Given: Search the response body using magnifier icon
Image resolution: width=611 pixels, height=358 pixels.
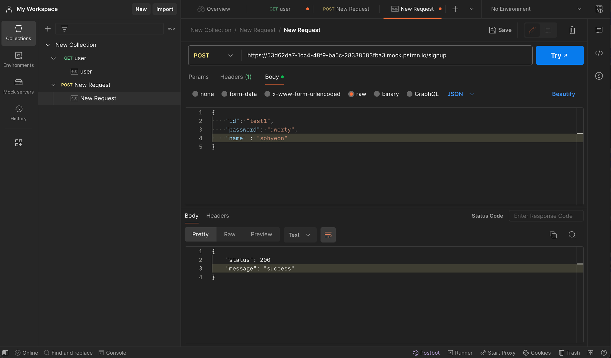Looking at the screenshot, I should coord(572,235).
